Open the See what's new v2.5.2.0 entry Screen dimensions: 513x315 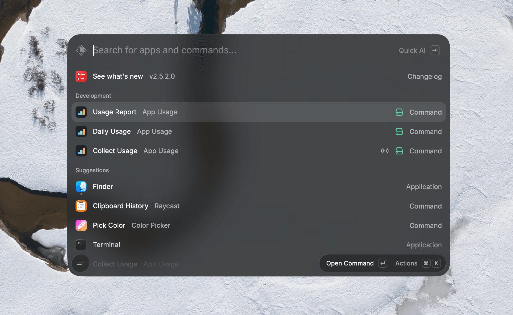[x=259, y=76]
